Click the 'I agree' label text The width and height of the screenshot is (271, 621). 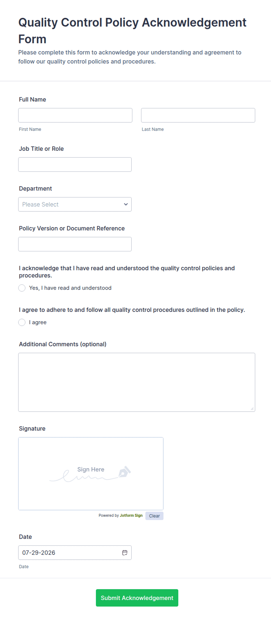38,322
